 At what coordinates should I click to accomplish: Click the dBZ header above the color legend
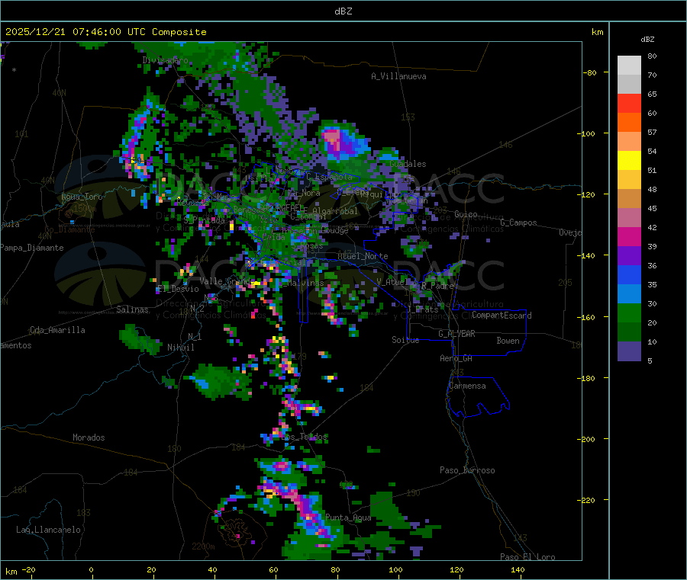(647, 40)
